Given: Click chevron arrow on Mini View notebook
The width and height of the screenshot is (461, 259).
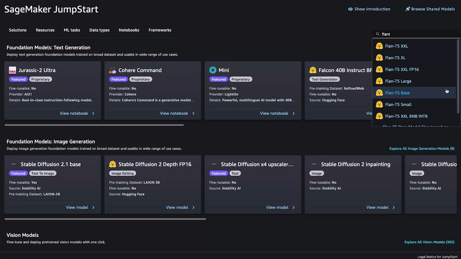Looking at the screenshot, I should tap(294, 113).
